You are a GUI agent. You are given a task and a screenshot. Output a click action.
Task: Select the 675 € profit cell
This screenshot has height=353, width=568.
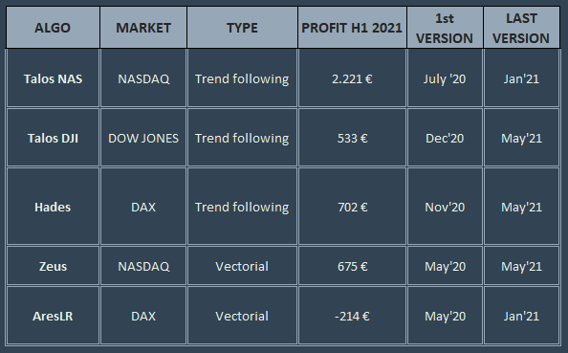click(x=352, y=266)
